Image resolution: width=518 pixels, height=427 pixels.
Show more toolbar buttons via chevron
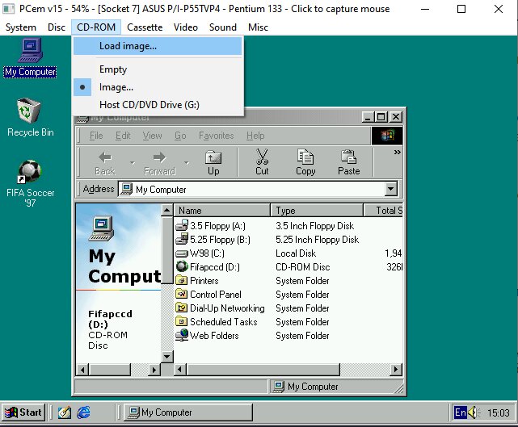397,152
